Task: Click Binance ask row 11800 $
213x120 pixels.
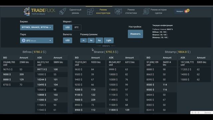Action: click(x=123, y=110)
